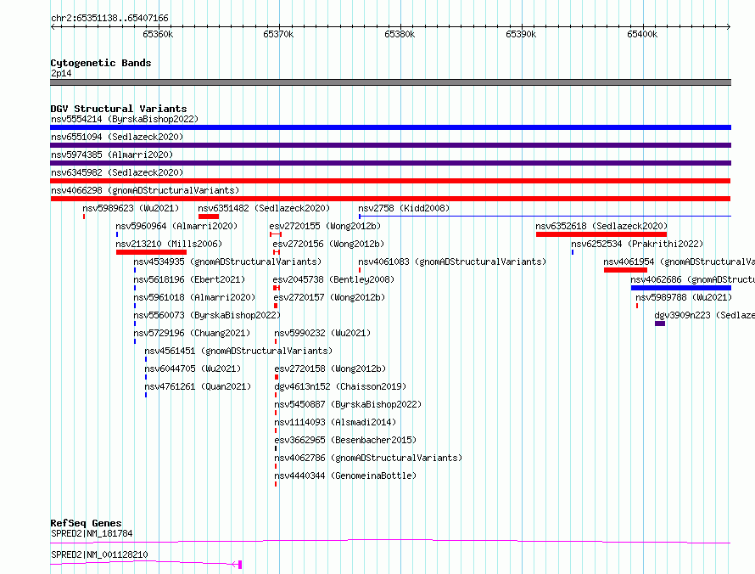The image size is (755, 574).
Task: Click esv2720155 (Wong2012b) label
Action: [325, 226]
